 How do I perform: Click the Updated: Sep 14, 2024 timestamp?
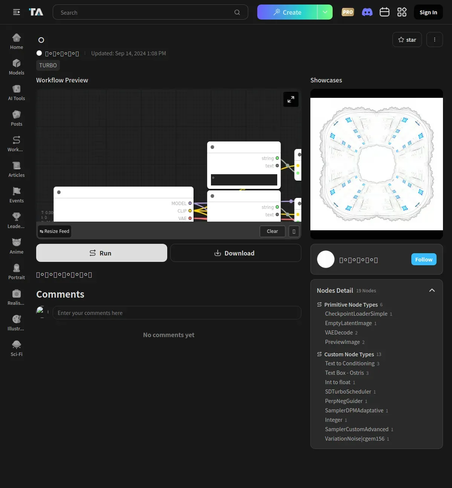point(128,53)
